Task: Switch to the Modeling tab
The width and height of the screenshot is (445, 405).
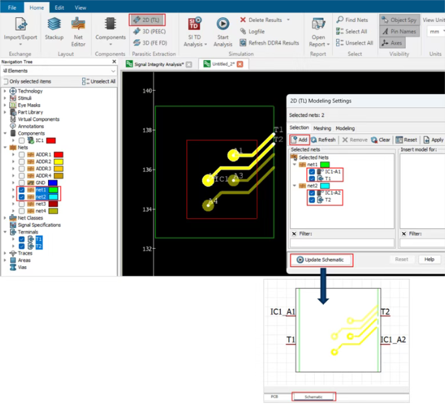Action: pos(345,128)
